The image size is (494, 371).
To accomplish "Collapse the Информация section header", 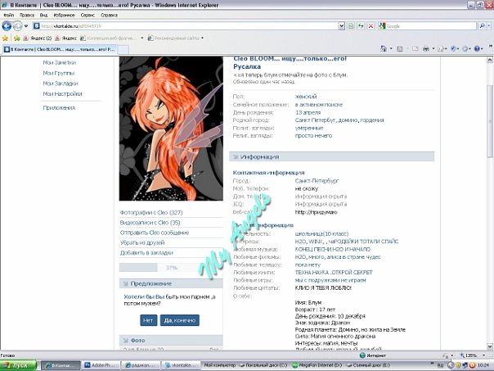I will click(332, 156).
